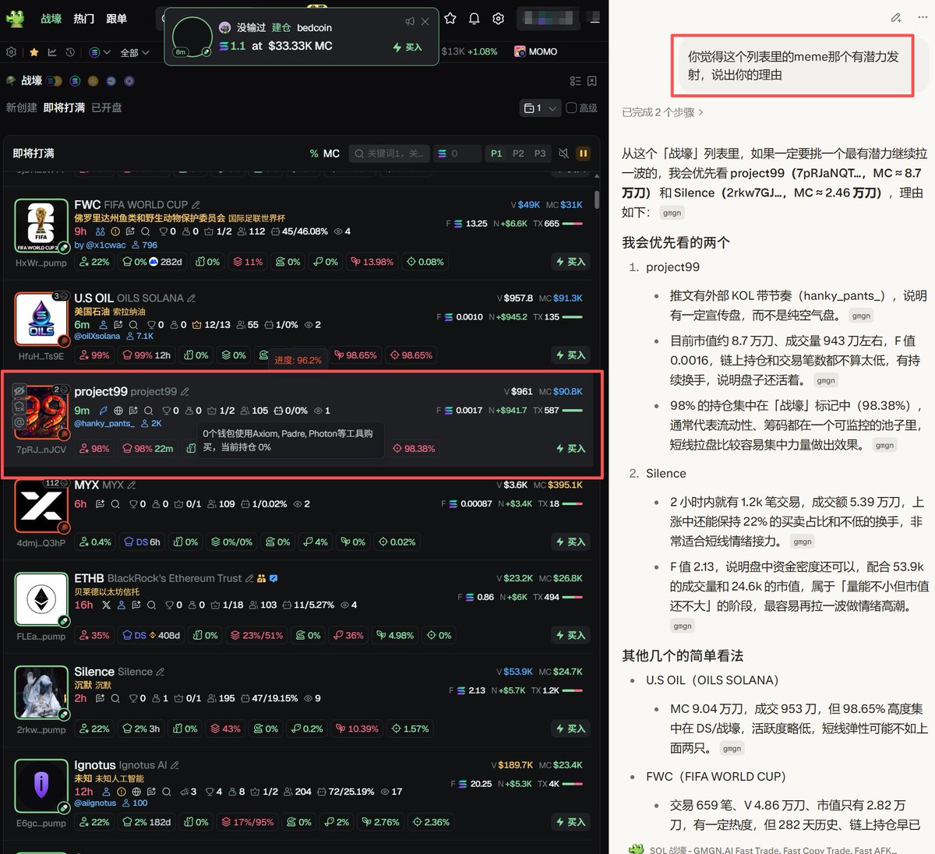Click the GMGN frog logo
This screenshot has height=854, width=935.
point(15,19)
